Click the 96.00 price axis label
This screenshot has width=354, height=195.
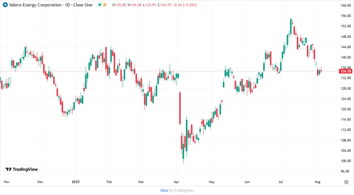coord(346,171)
